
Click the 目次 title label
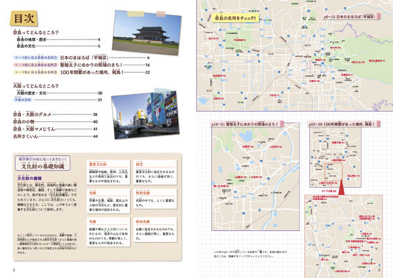click(x=24, y=18)
